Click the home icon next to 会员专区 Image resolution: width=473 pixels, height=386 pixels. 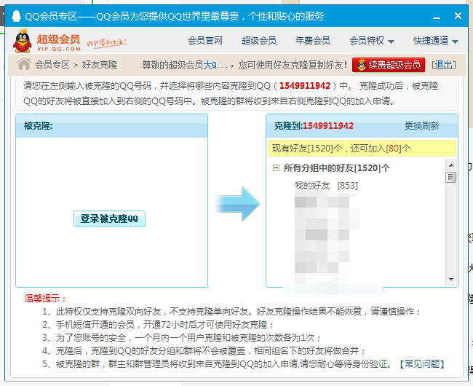24,64
